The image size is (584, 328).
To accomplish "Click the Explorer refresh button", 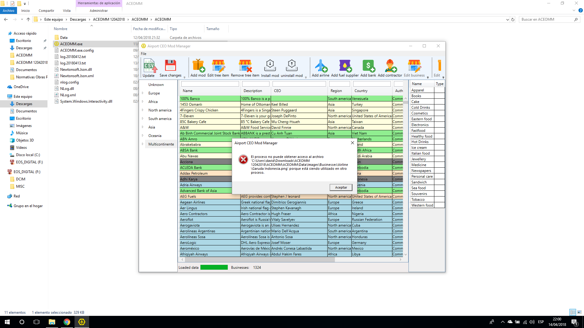I will pos(513,19).
